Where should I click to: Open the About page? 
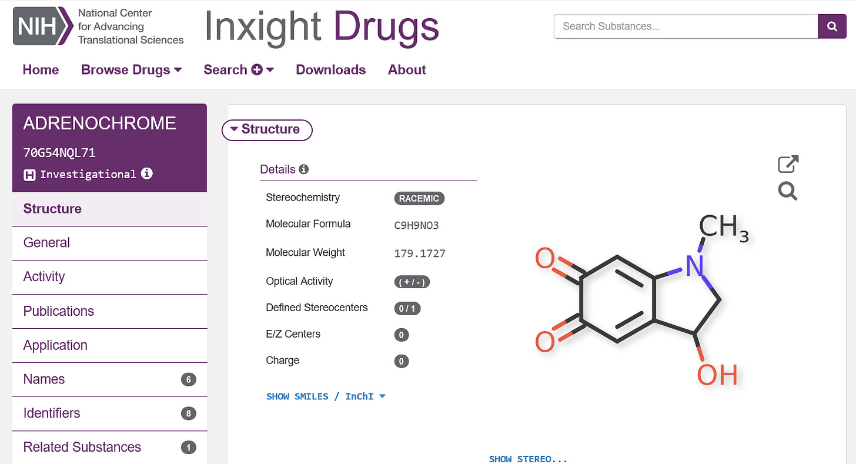pyautogui.click(x=407, y=69)
